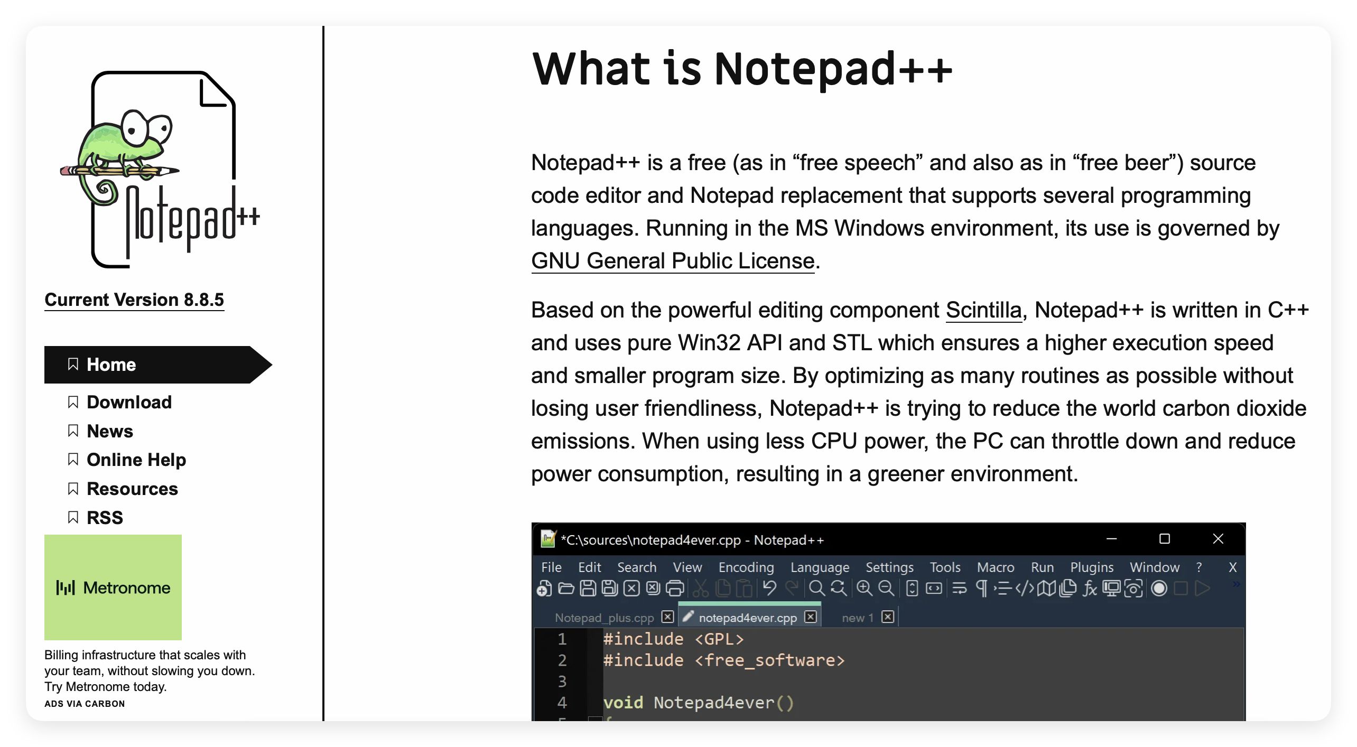Click the Record Macro circle icon
The height and width of the screenshot is (747, 1357).
[1159, 589]
